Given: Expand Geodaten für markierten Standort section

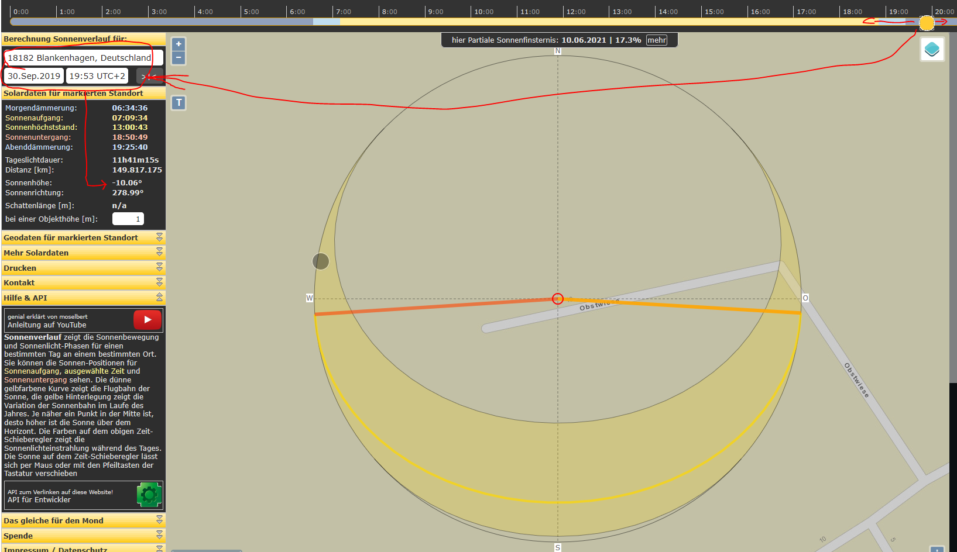Looking at the screenshot, I should (84, 237).
